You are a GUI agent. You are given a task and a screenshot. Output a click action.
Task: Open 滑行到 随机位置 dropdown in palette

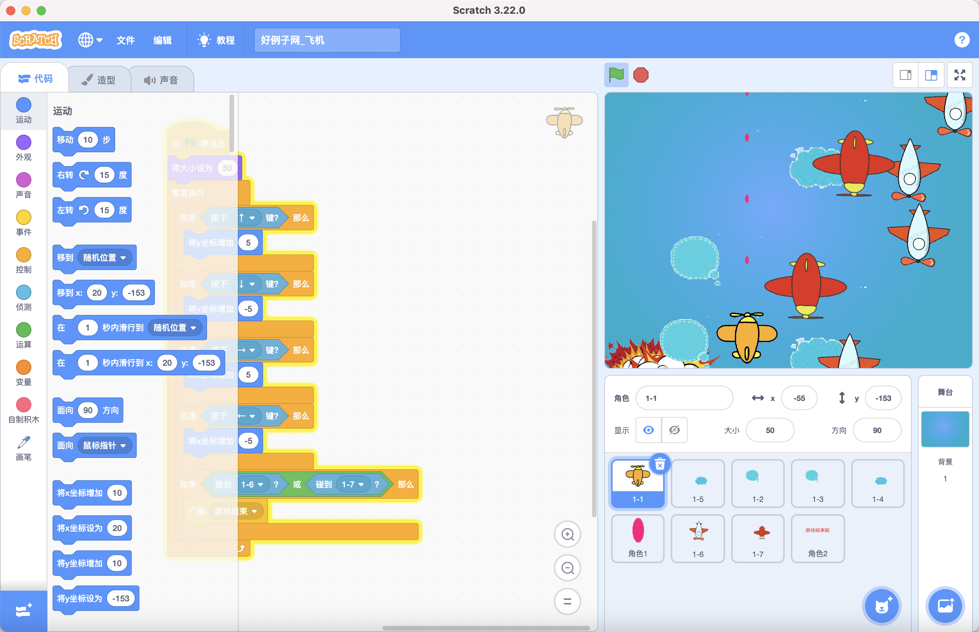tap(174, 328)
